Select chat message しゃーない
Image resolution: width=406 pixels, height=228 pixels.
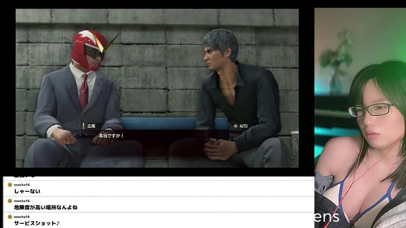pyautogui.click(x=27, y=191)
